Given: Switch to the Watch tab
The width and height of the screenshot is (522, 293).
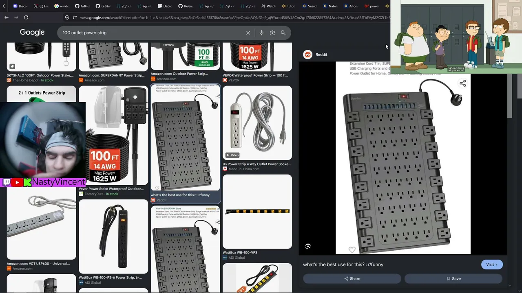Looking at the screenshot, I should pyautogui.click(x=268, y=6).
